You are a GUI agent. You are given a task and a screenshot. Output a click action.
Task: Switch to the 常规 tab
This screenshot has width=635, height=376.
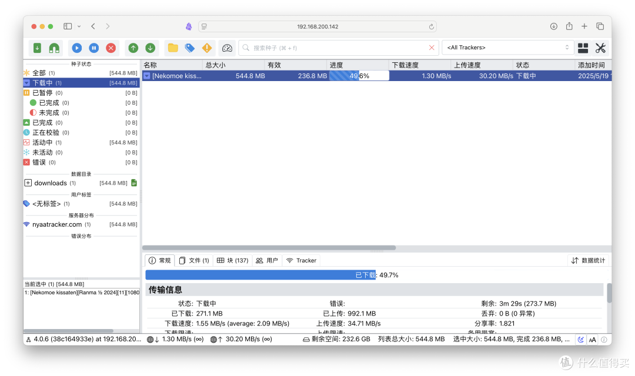tap(159, 260)
